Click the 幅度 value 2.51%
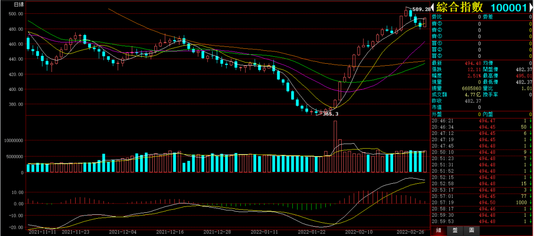The width and height of the screenshot is (534, 236). [474, 76]
